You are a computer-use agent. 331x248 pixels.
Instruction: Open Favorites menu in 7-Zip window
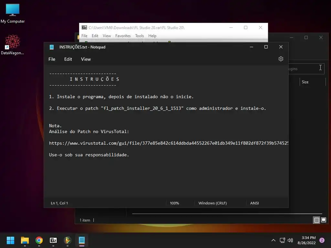(x=123, y=36)
